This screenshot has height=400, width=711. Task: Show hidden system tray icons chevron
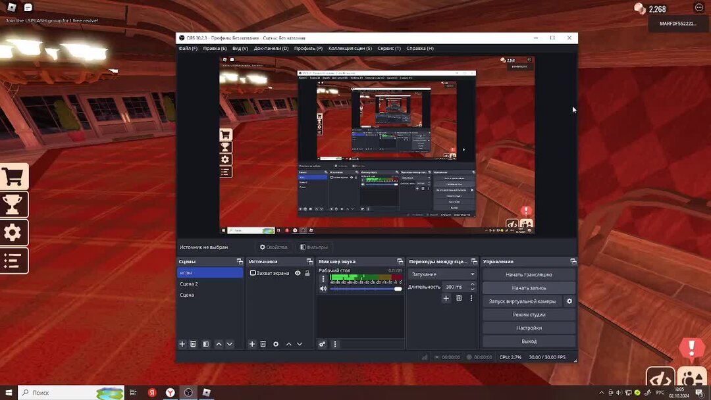pos(602,393)
